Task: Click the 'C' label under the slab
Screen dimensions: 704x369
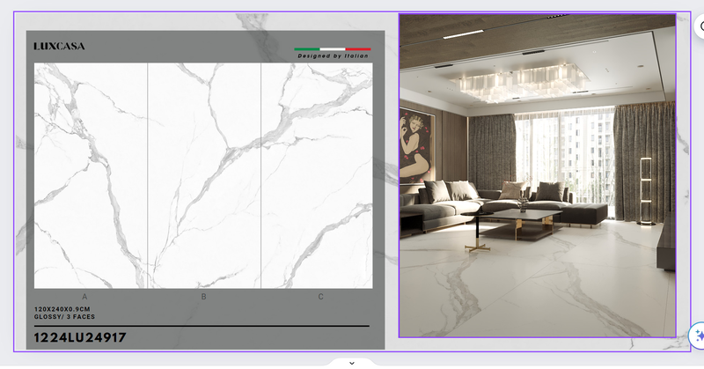Action: point(320,297)
